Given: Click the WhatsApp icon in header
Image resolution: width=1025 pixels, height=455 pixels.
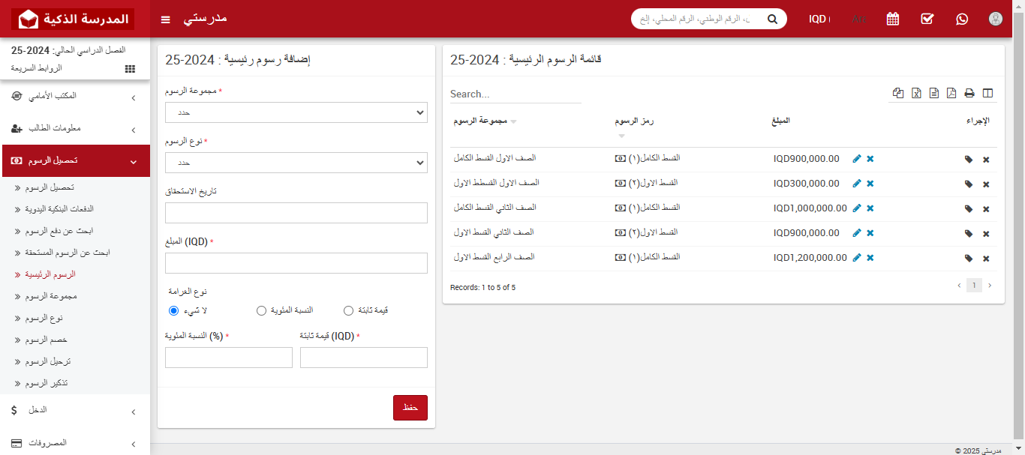Looking at the screenshot, I should tap(962, 19).
